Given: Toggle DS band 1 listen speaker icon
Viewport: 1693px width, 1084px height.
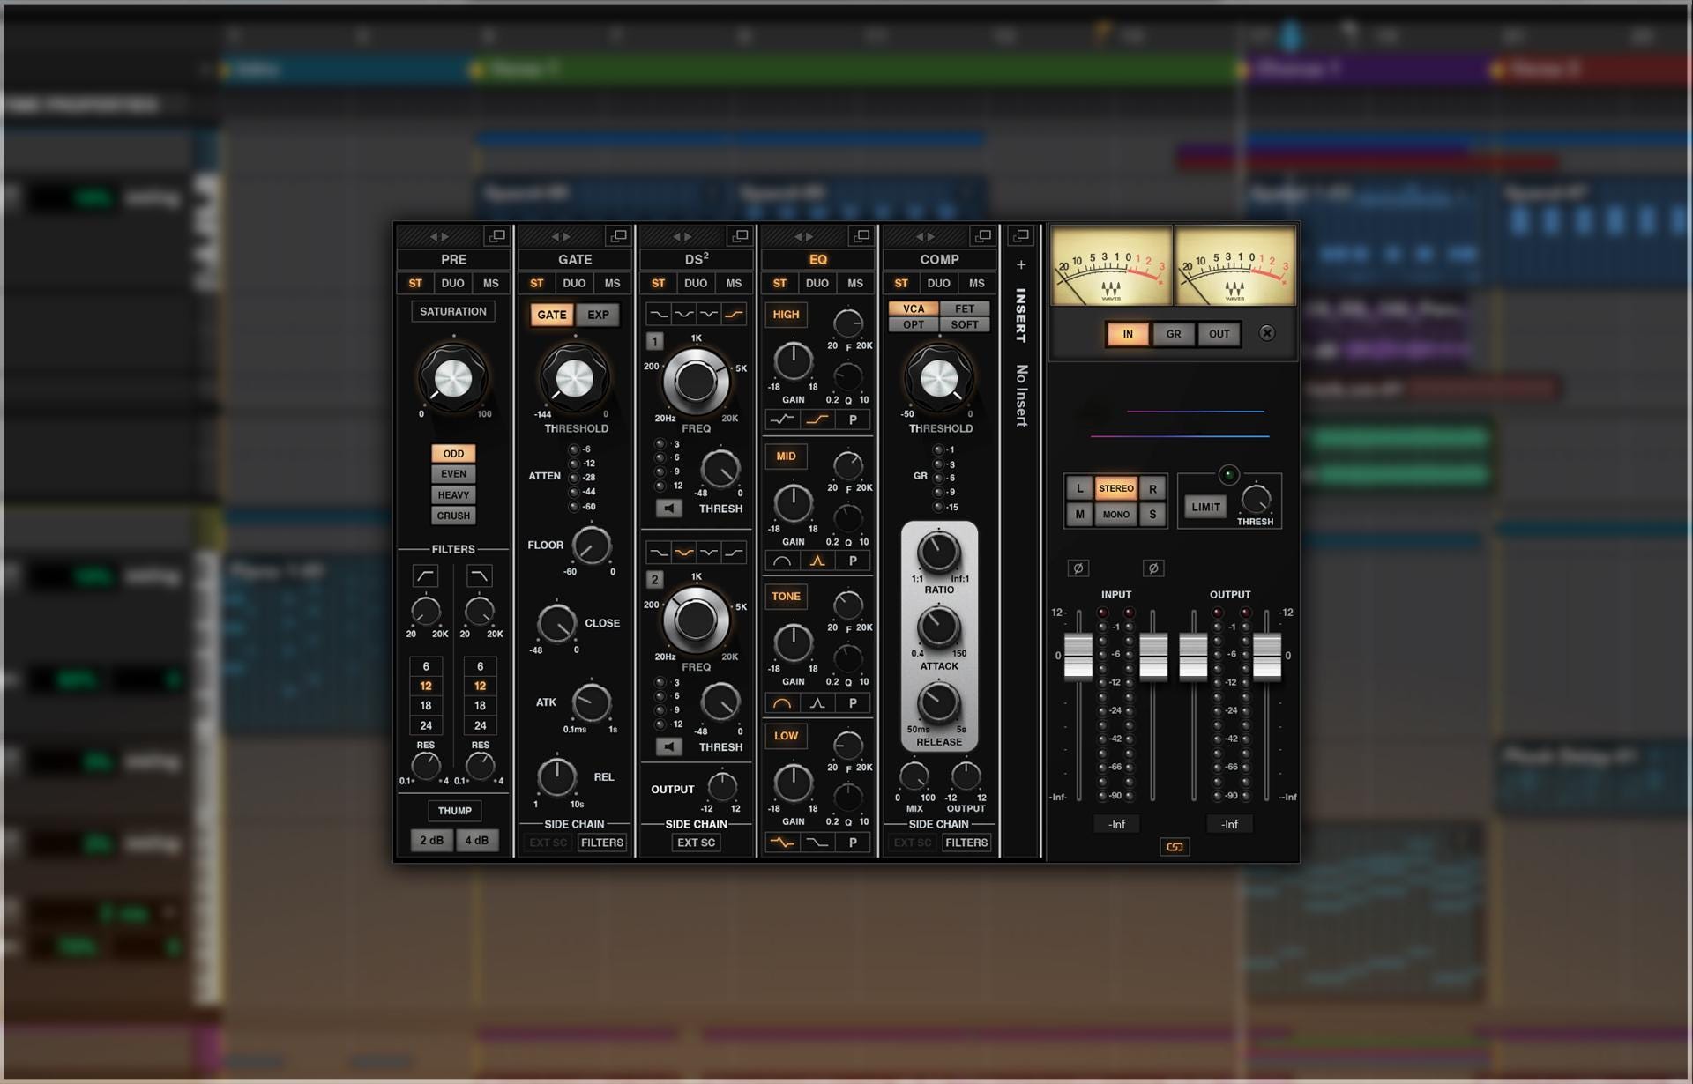Looking at the screenshot, I should 669,509.
